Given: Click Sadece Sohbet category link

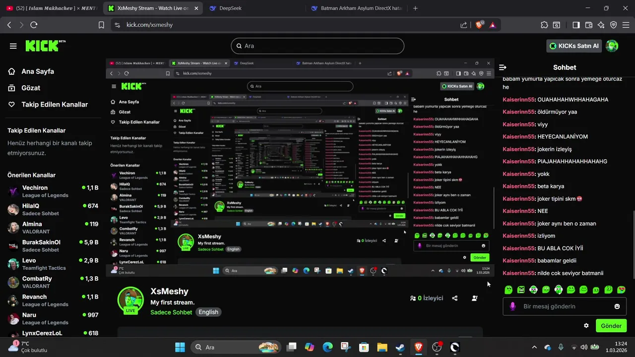Looking at the screenshot, I should [171, 312].
